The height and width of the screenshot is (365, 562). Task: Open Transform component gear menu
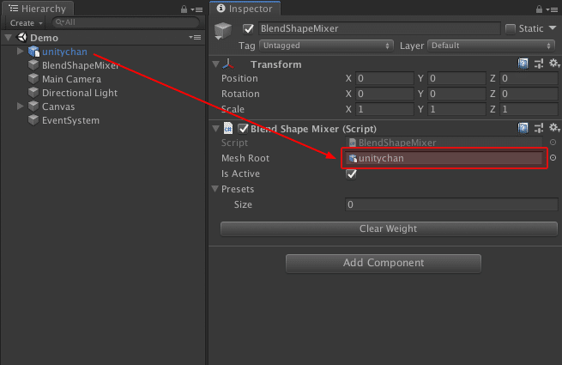554,64
